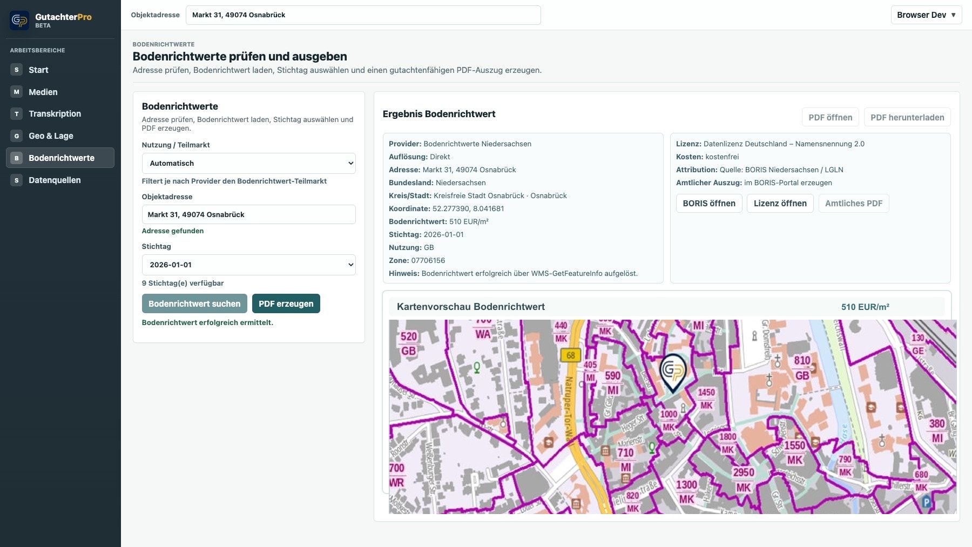Click the Koordinate value 52.277390, 8.041681
This screenshot has width=972, height=547.
(x=468, y=208)
